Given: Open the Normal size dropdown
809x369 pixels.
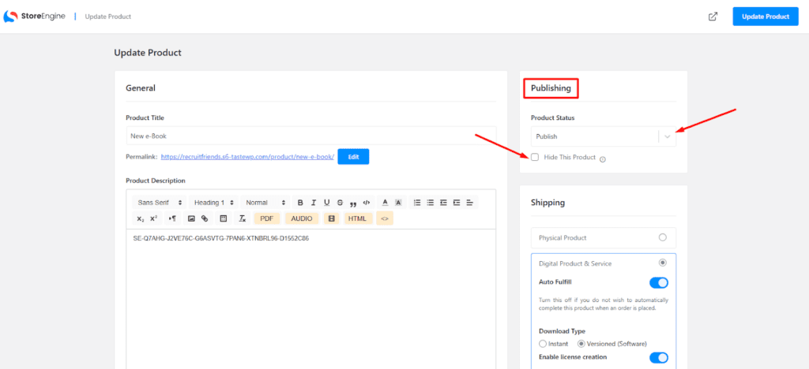Looking at the screenshot, I should pyautogui.click(x=265, y=203).
